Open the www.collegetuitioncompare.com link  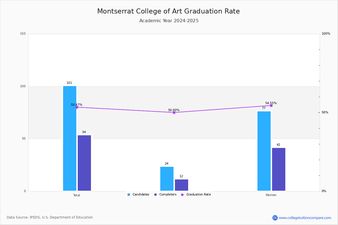(x=305, y=218)
